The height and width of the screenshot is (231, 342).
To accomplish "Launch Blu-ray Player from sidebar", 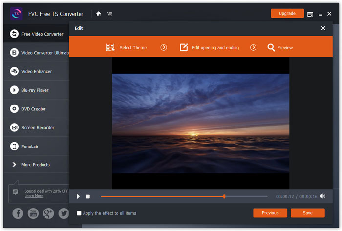I will click(37, 90).
